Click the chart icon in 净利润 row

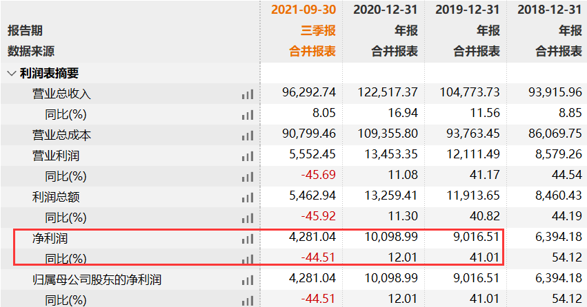tap(247, 238)
